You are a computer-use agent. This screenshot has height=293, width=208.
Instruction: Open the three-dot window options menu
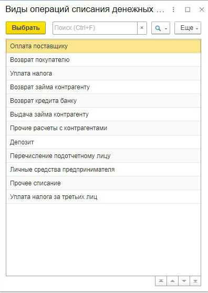click(x=173, y=9)
